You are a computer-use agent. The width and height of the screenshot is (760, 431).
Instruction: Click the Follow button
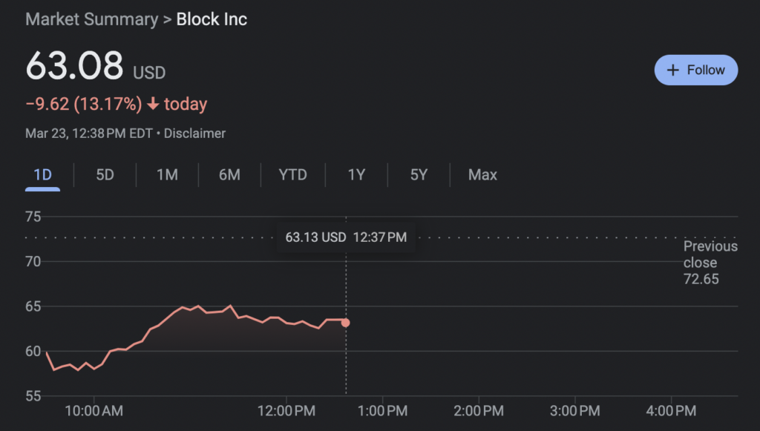[x=695, y=70]
